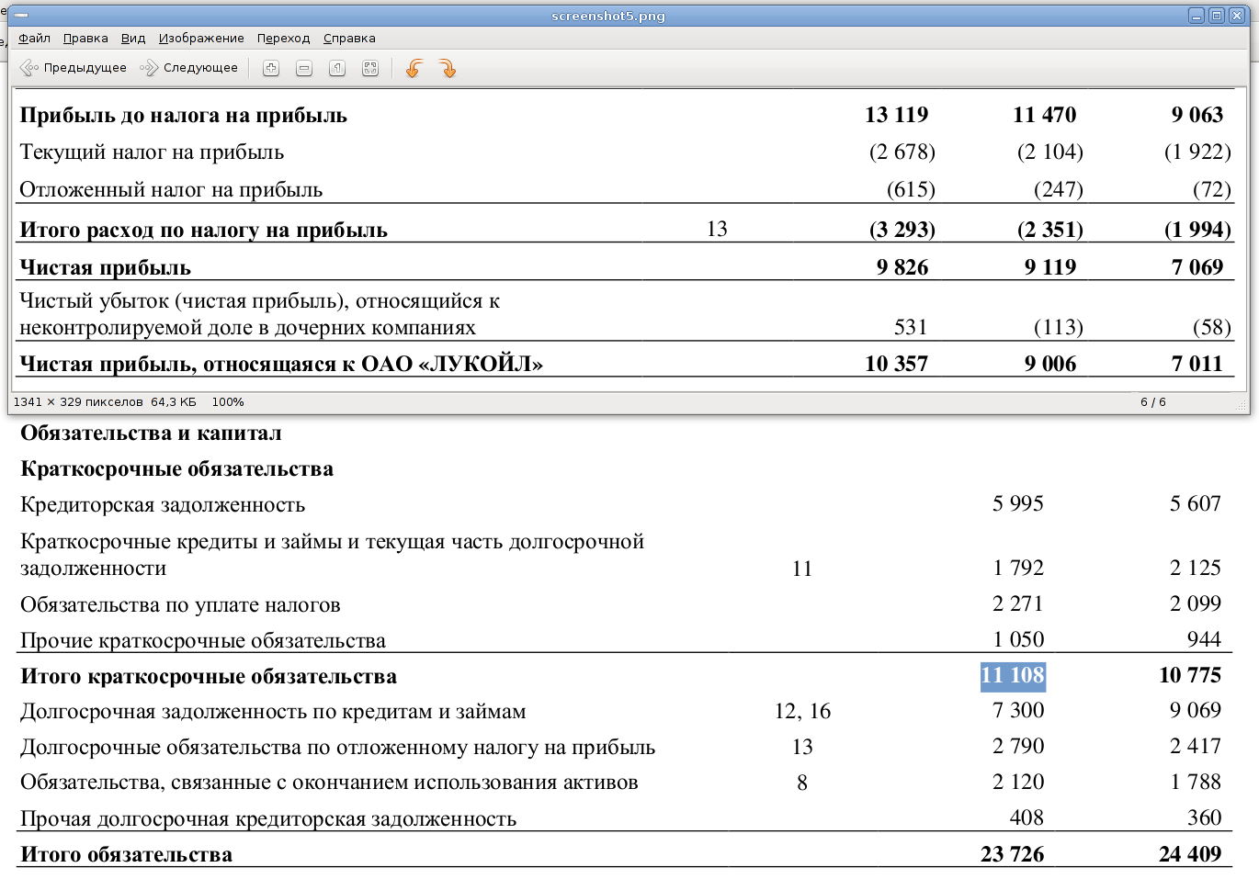This screenshot has width=1259, height=879.
Task: Click the value 13 119
Action: (x=896, y=115)
